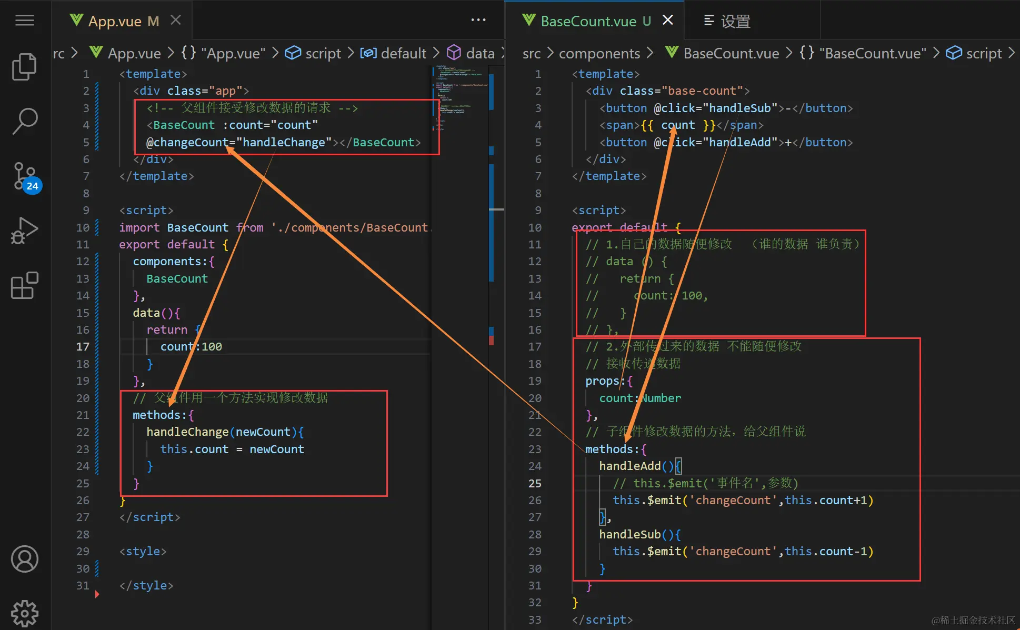Select components breadcrumb in right editor

tap(599, 53)
